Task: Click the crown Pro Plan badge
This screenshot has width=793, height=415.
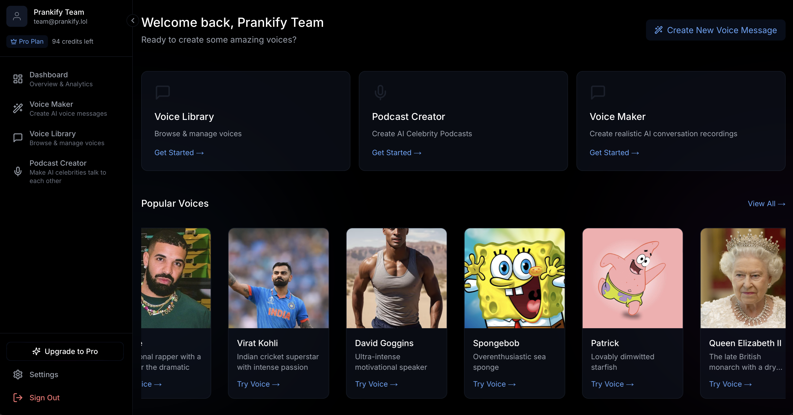Action: tap(27, 42)
